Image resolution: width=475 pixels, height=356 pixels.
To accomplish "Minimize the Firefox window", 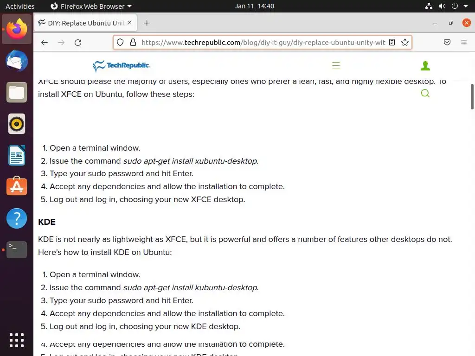I will tap(435, 23).
